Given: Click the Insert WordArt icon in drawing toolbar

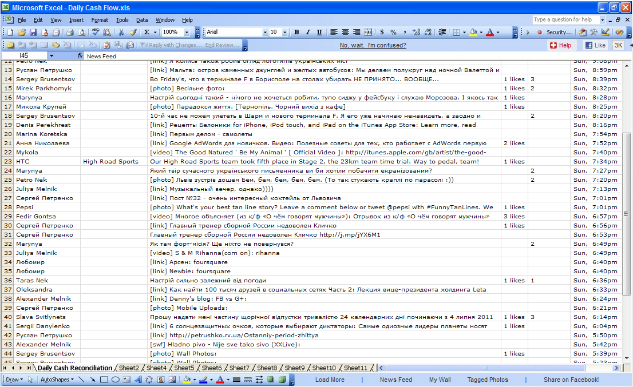Looking at the screenshot, I should [138, 380].
